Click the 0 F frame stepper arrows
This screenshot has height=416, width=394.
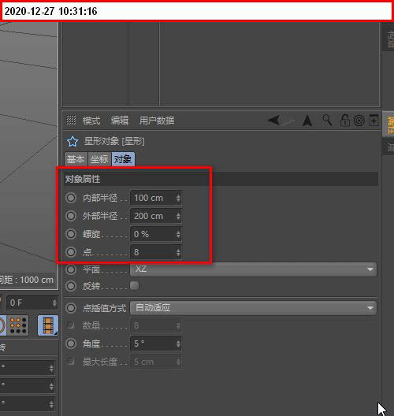pyautogui.click(x=54, y=303)
